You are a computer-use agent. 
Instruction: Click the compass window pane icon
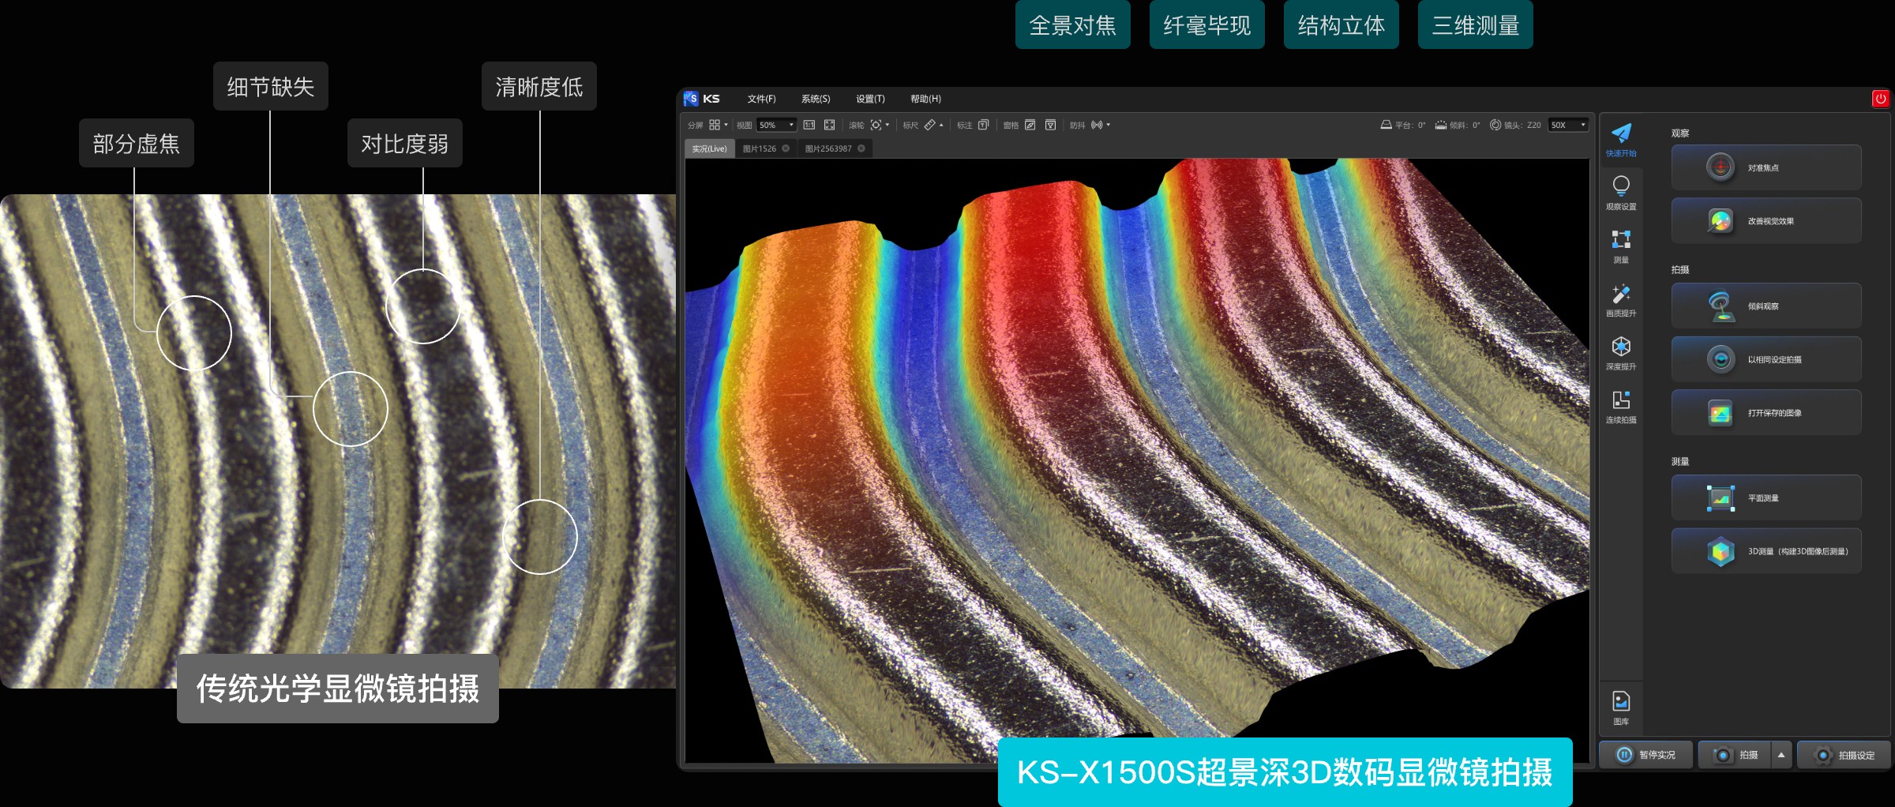click(1030, 125)
